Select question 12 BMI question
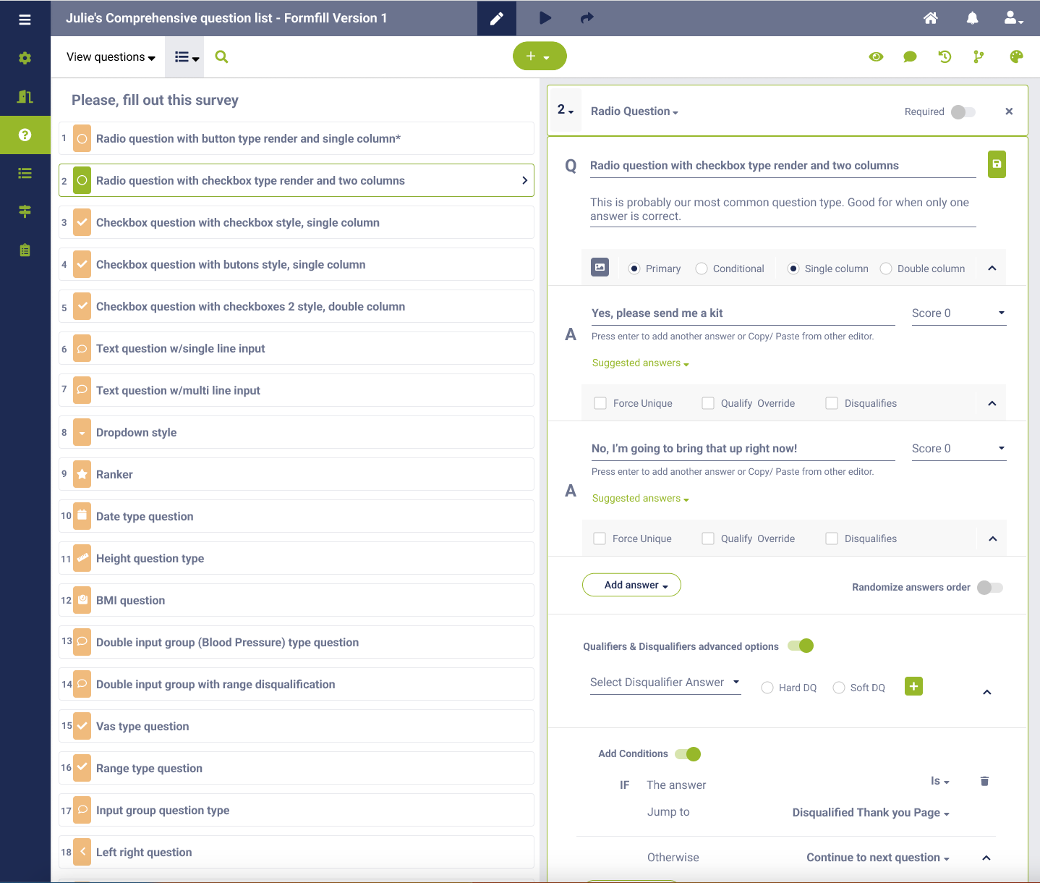 tap(297, 600)
